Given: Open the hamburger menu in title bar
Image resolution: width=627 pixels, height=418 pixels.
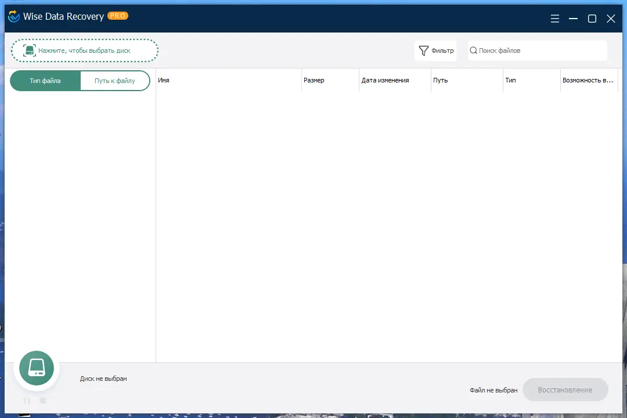Looking at the screenshot, I should click(x=554, y=19).
